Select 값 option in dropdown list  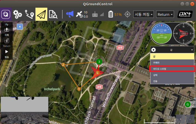172,56
